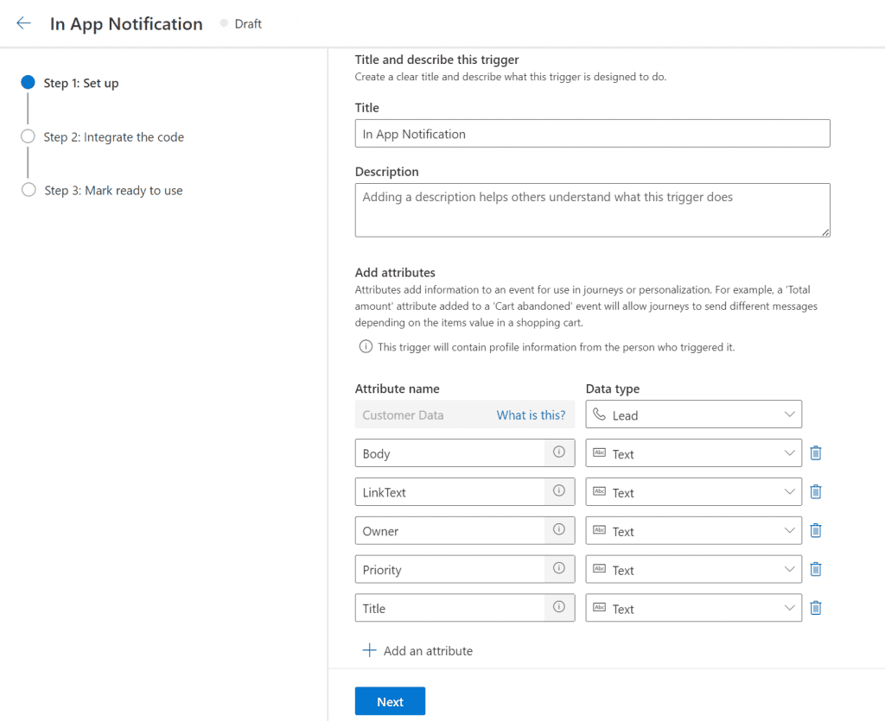Remove the Title attribute using trash icon
Viewport: 885px width, 721px height.
click(x=815, y=609)
